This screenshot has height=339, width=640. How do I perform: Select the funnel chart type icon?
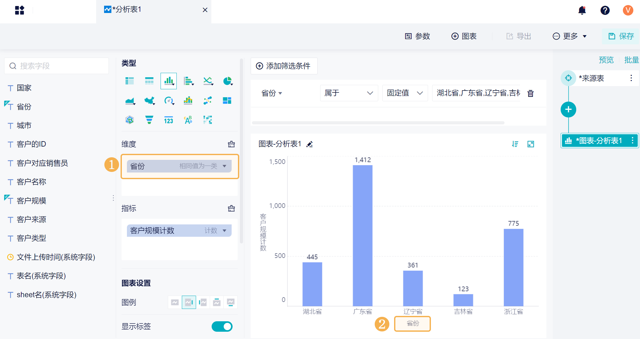[x=149, y=120]
